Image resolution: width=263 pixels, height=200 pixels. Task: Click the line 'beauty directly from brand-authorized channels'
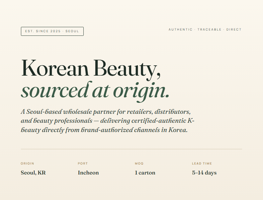pyautogui.click(x=104, y=130)
